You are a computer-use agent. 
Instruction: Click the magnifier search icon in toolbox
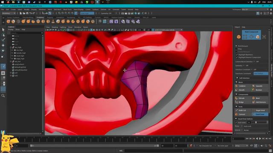click(3, 96)
